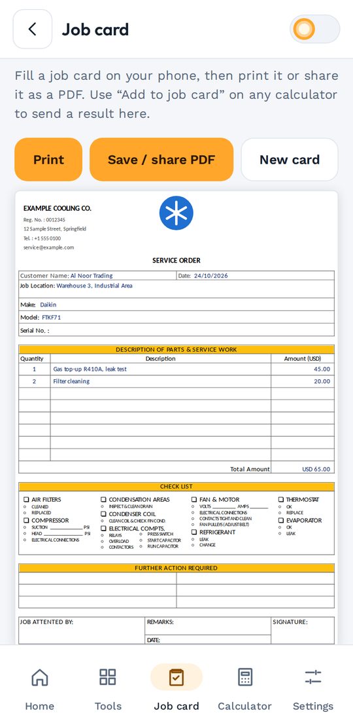This screenshot has height=725, width=353.
Task: Check the CONDENSER COIL checkbox
Action: 103,514
